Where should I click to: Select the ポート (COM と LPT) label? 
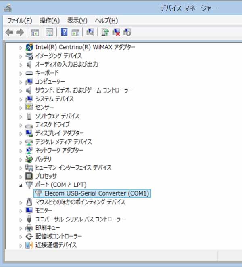click(x=61, y=185)
